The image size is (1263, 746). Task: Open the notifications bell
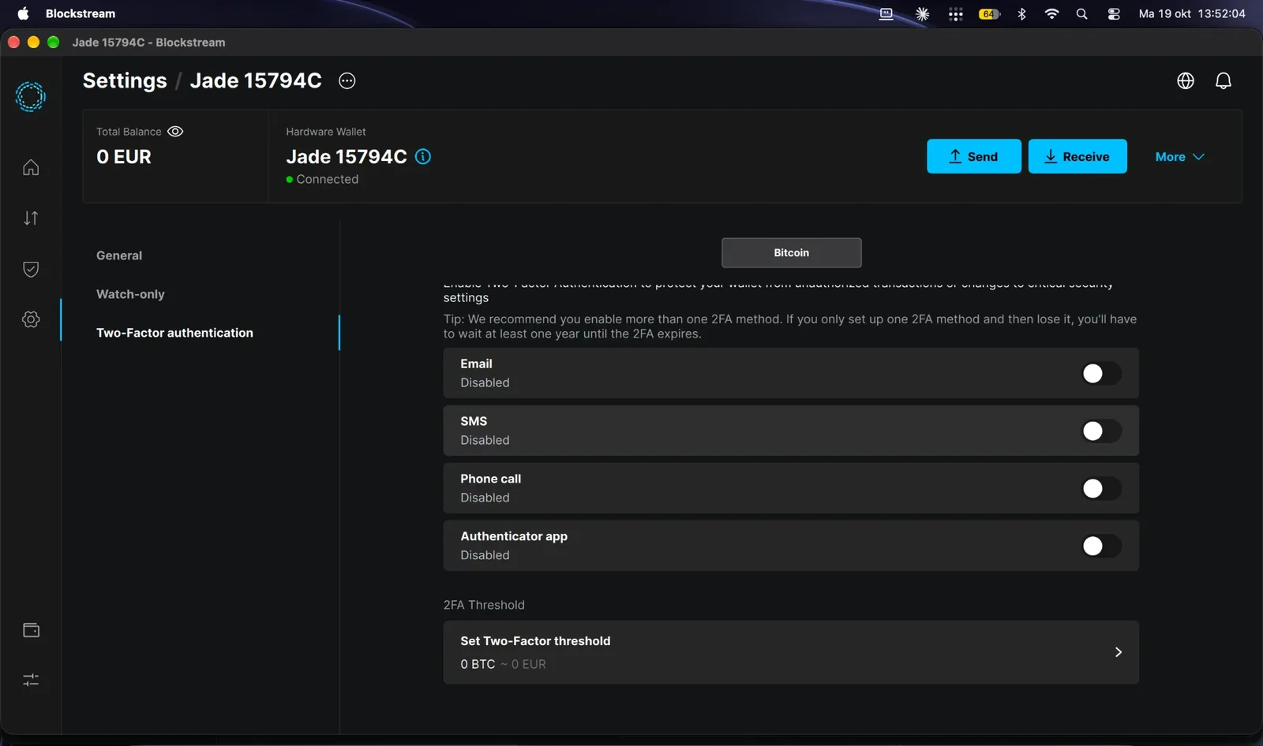pyautogui.click(x=1224, y=80)
